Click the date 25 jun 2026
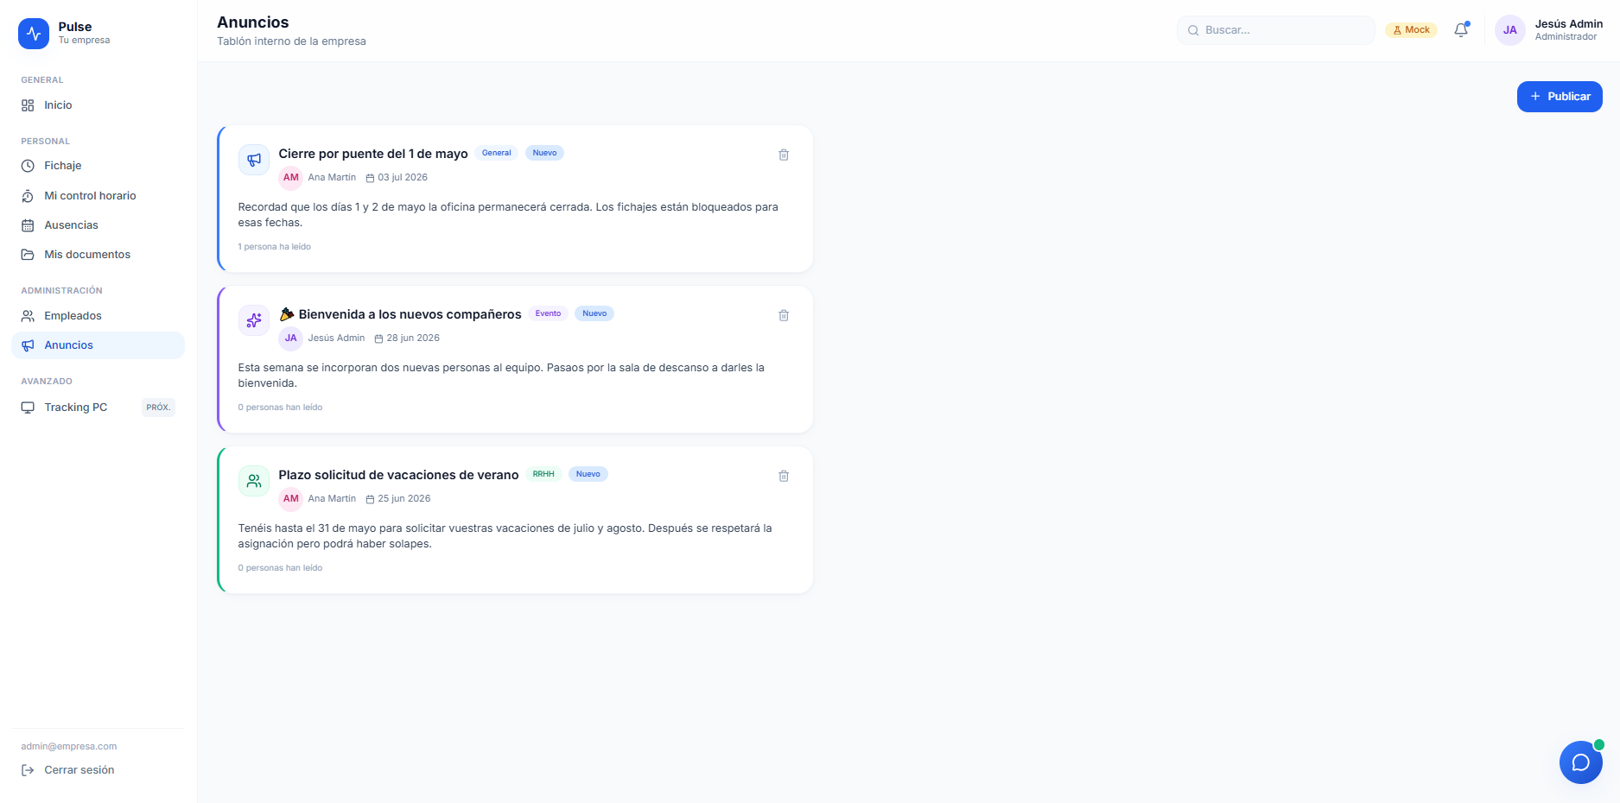1620x803 pixels. pyautogui.click(x=404, y=499)
